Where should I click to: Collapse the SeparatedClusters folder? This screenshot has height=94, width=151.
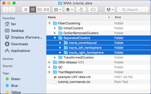coord(55,38)
